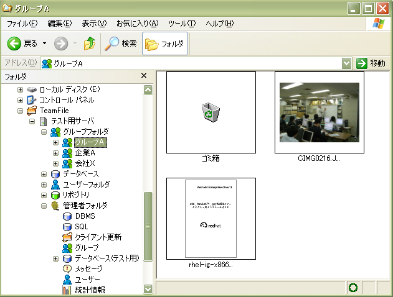Select the ゴミ箱 recycle bin thumbnail

(x=211, y=112)
